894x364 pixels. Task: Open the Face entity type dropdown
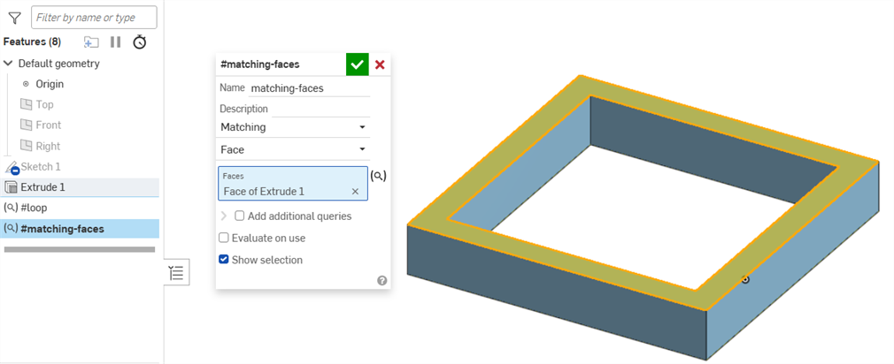coord(293,149)
